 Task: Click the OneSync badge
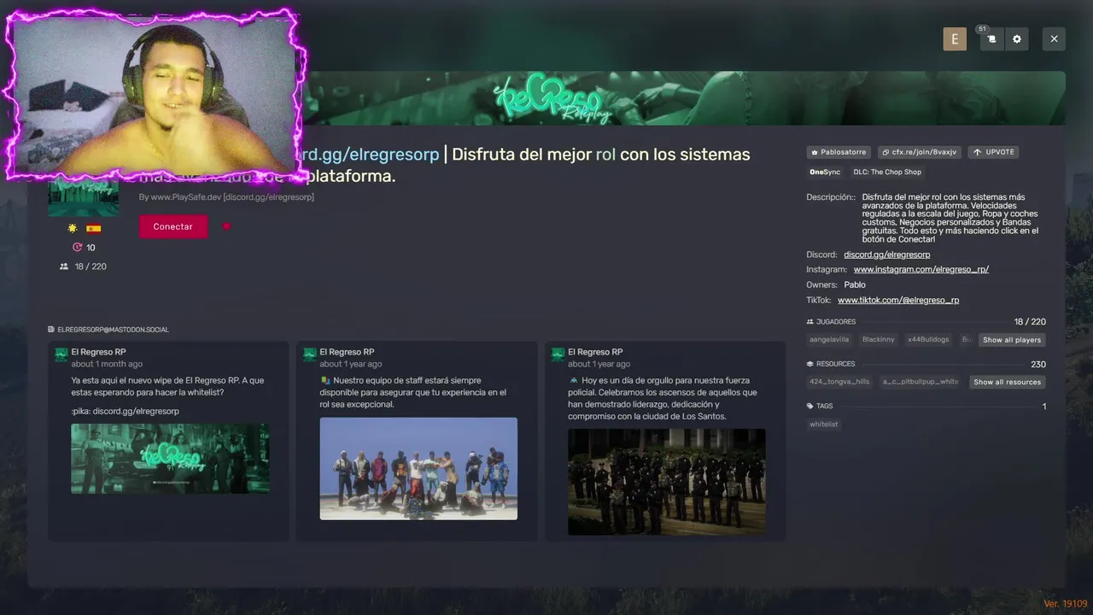[825, 172]
